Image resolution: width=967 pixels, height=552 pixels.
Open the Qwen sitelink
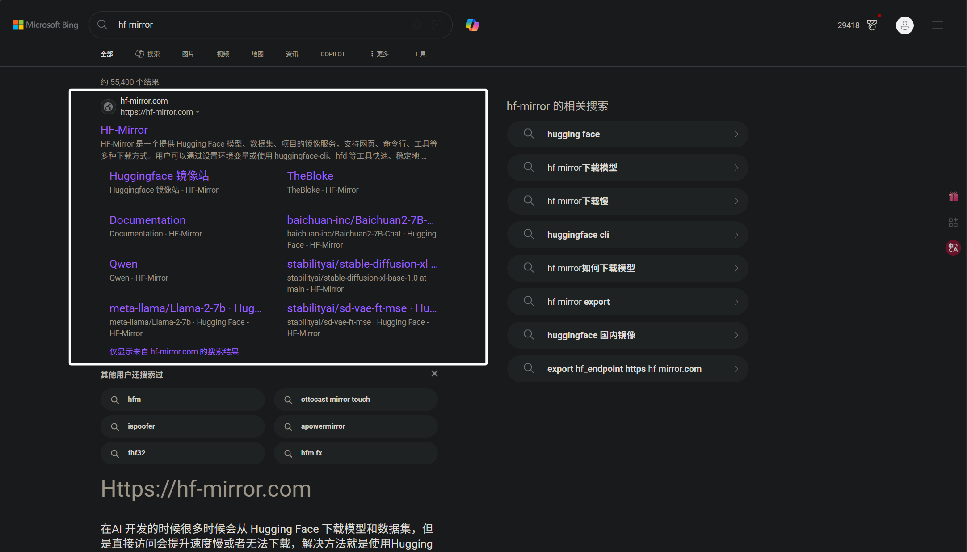pos(123,264)
